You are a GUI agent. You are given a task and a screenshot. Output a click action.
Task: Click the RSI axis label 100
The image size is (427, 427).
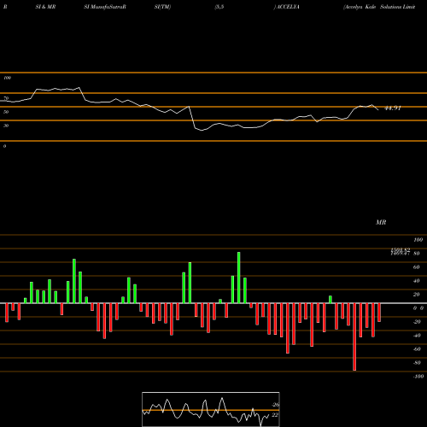[8, 78]
